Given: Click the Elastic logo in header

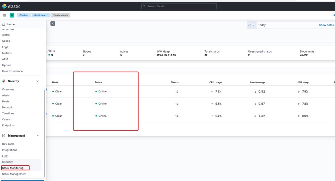Looking at the screenshot, I should (4, 6).
